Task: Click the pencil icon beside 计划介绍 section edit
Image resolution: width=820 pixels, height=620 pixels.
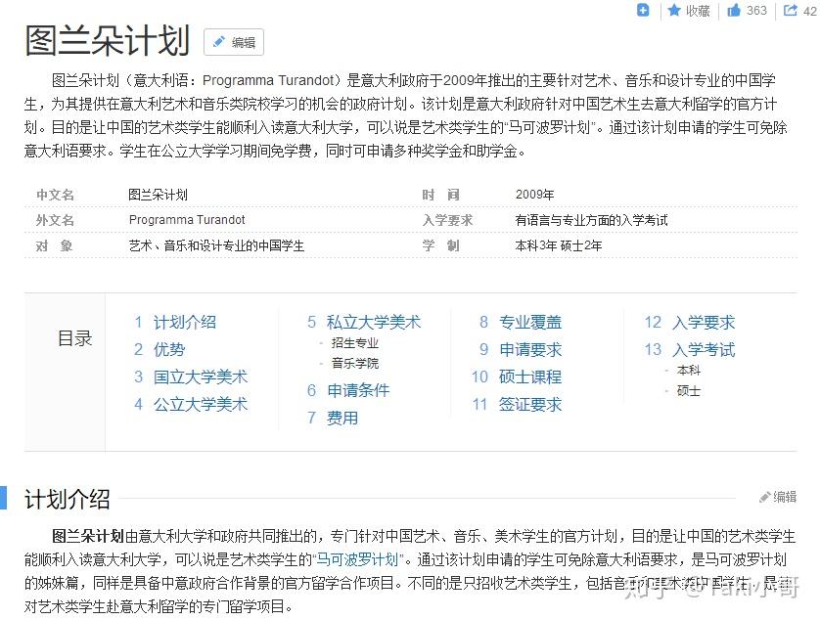Action: point(765,497)
